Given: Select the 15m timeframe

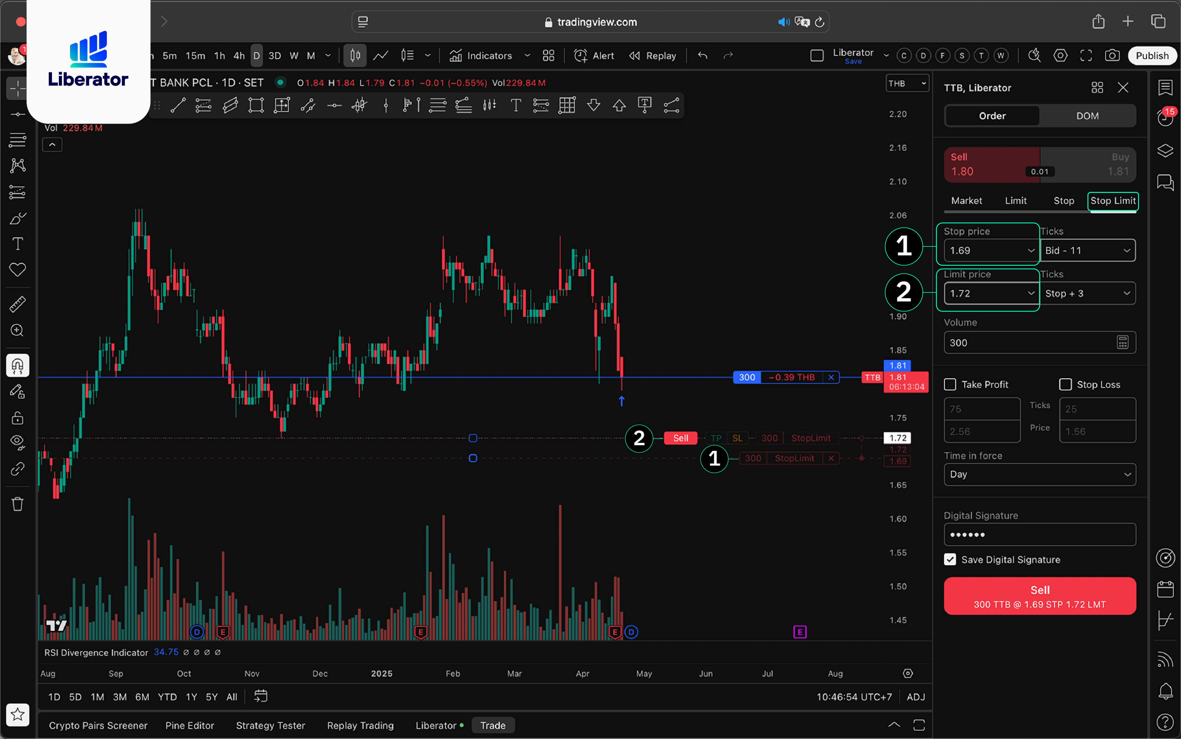Looking at the screenshot, I should click(x=195, y=56).
